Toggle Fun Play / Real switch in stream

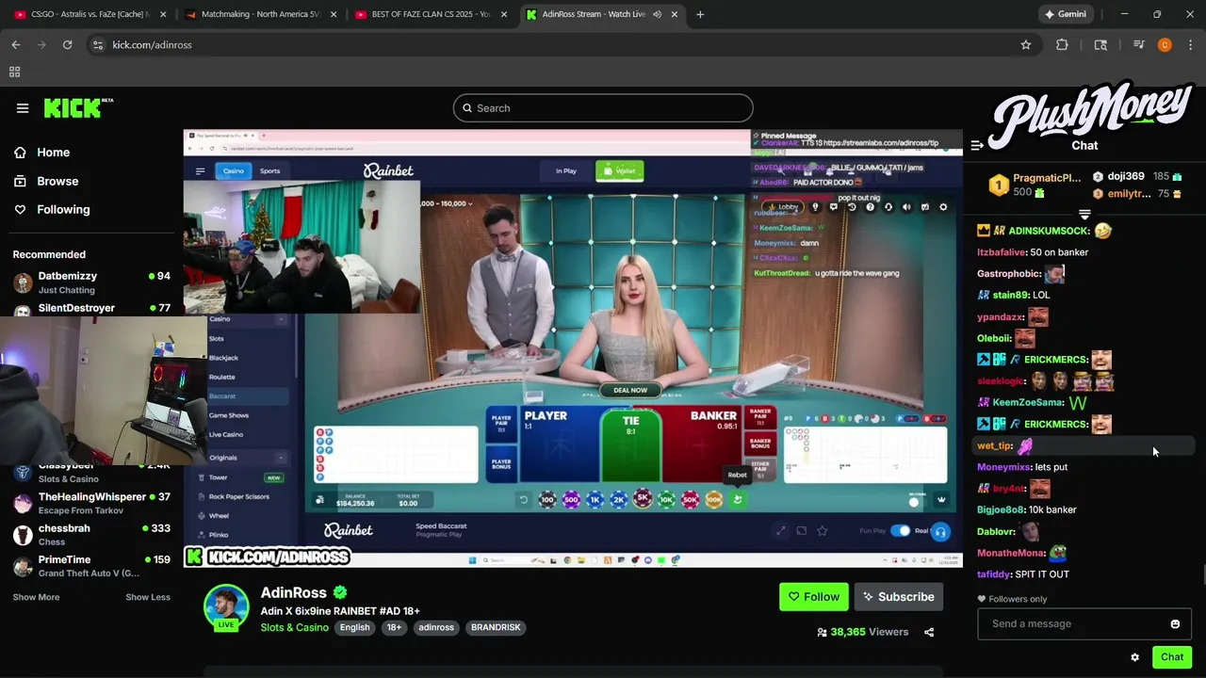[x=901, y=531]
